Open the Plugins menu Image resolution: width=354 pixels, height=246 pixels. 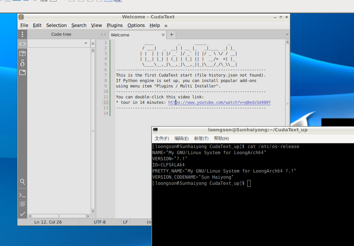click(x=115, y=26)
